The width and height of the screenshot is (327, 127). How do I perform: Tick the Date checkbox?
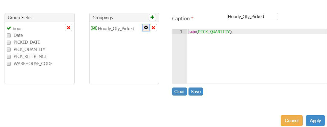tap(9, 35)
